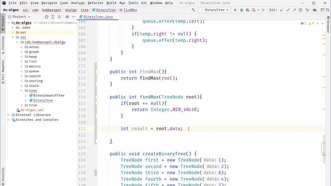Image resolution: width=331 pixels, height=186 pixels.
Task: Click line number 121 in gutter
Action: pyautogui.click(x=82, y=129)
